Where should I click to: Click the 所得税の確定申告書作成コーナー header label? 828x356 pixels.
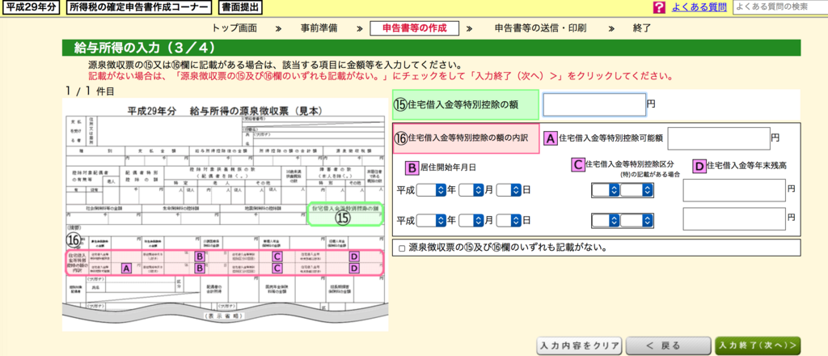139,7
